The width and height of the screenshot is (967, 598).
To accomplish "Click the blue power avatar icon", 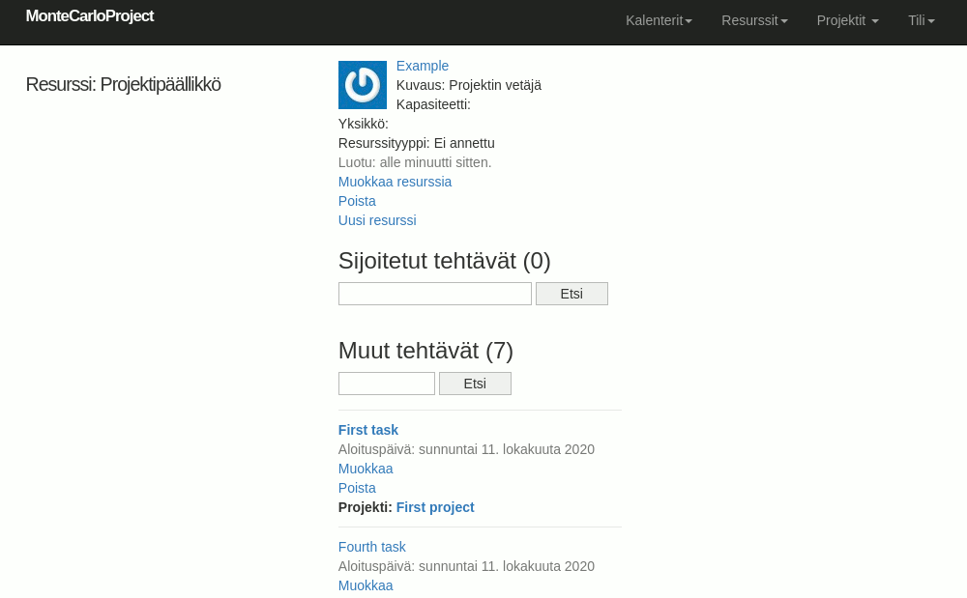I will point(363,85).
